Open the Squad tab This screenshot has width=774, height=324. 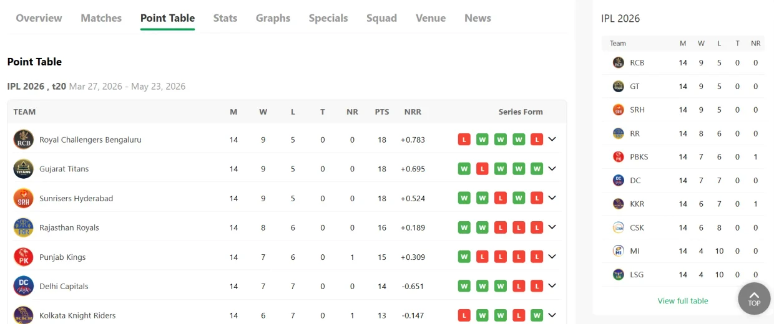click(381, 18)
